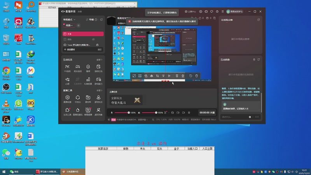Click the rotate icon in preview toolbar
Image resolution: width=311 pixels, height=175 pixels.
(x=146, y=76)
